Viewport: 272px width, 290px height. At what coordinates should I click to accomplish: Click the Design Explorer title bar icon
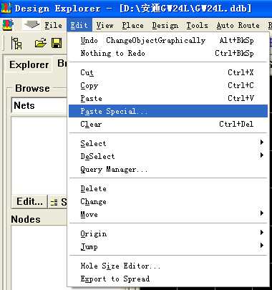6,8
